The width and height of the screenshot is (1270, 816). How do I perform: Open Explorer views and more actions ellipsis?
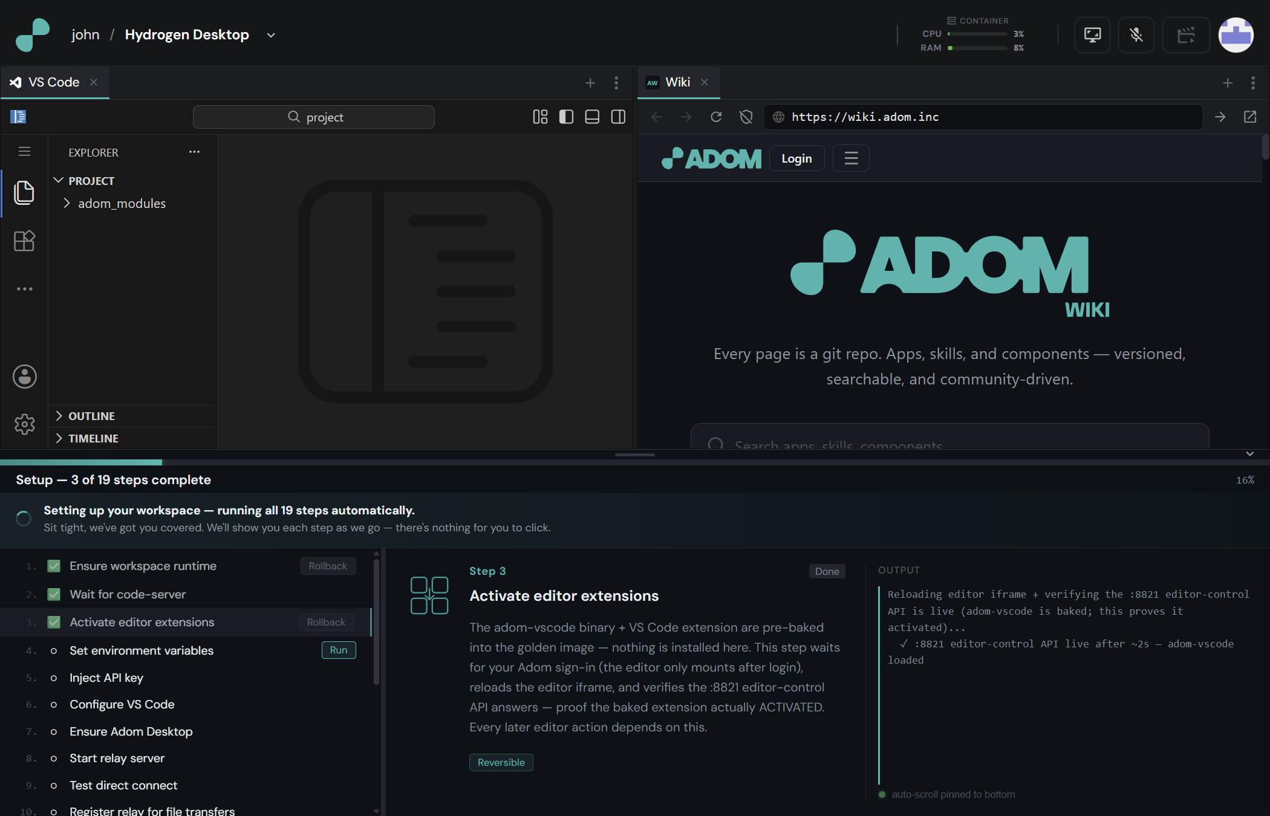coord(194,152)
